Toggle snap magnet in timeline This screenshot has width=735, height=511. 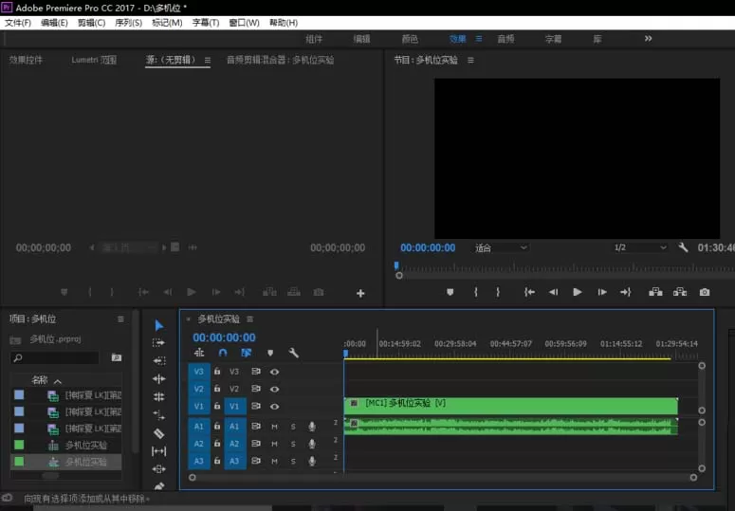(x=223, y=353)
